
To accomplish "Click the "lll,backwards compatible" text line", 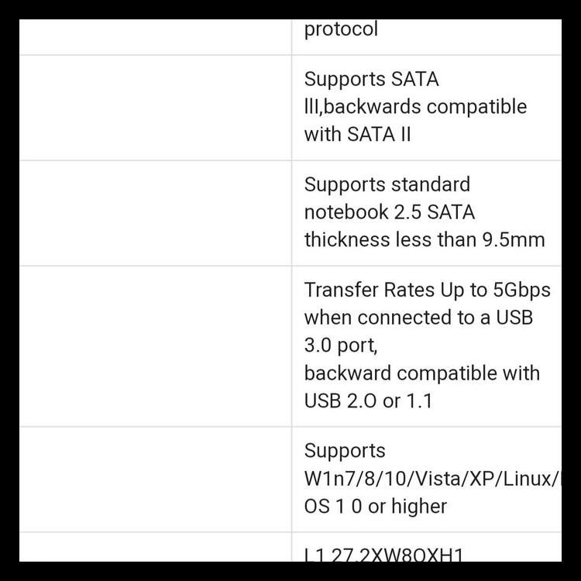I will [415, 106].
